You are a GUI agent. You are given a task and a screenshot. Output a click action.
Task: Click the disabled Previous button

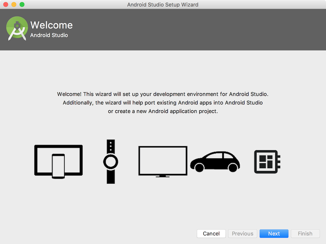point(242,233)
